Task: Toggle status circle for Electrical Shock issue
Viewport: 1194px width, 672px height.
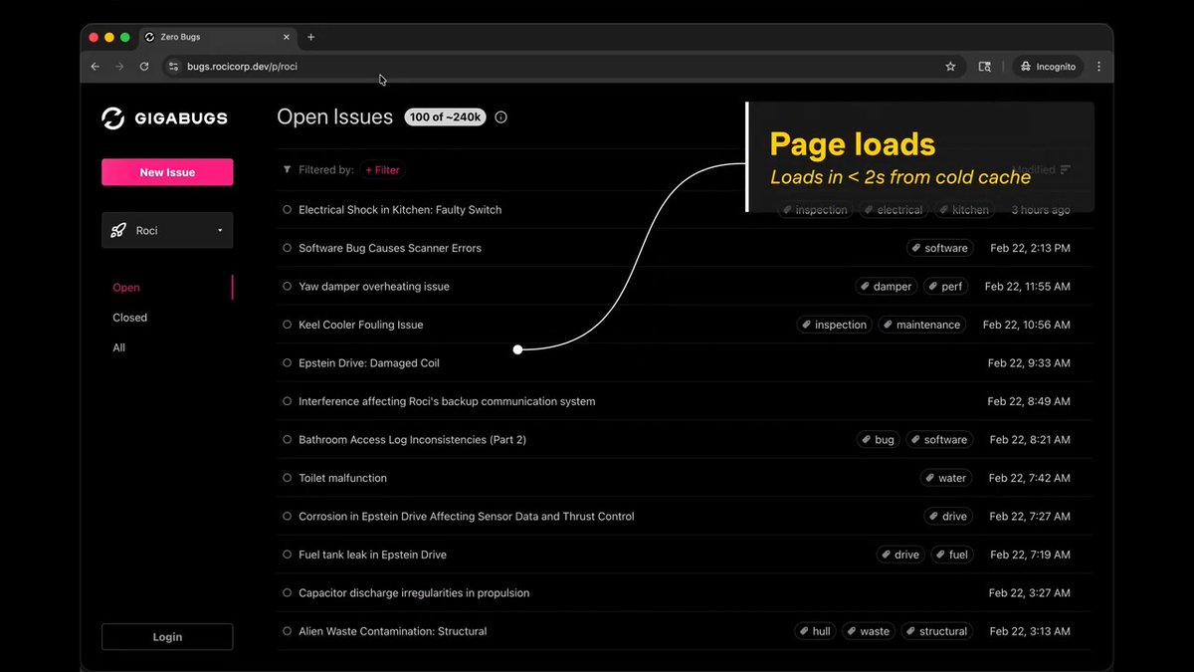Action: click(x=288, y=210)
